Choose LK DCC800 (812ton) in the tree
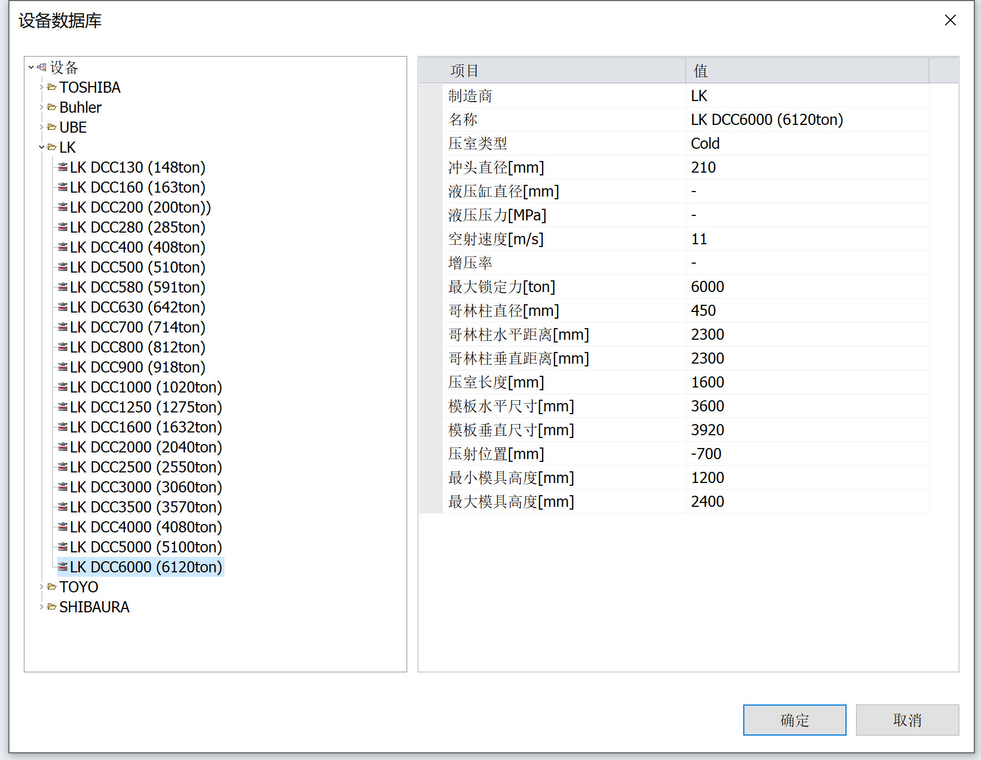 (x=138, y=347)
